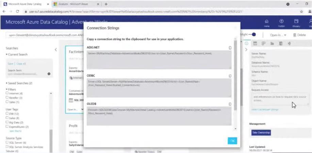Select the Profit asset card
Viewport: 312px width, 153px height.
click(75, 136)
